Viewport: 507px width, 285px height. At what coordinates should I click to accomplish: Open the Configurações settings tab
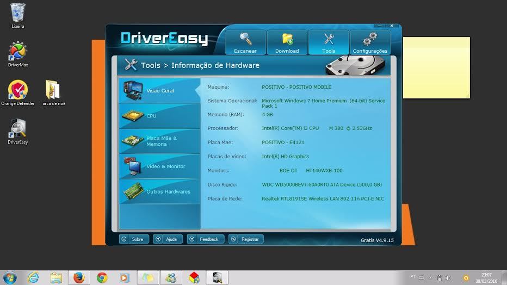370,42
